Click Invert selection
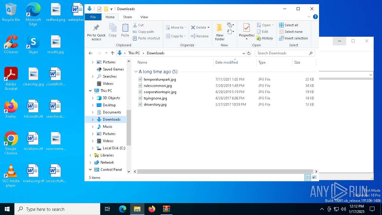This screenshot has height=215, width=382. (293, 38)
